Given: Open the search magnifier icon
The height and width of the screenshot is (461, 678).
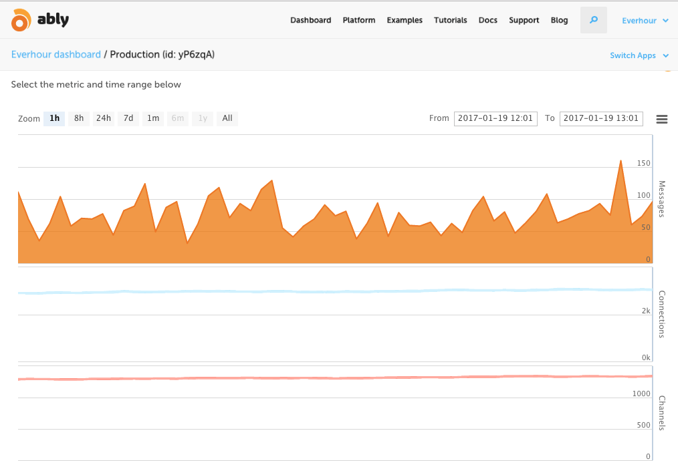Looking at the screenshot, I should coord(594,20).
